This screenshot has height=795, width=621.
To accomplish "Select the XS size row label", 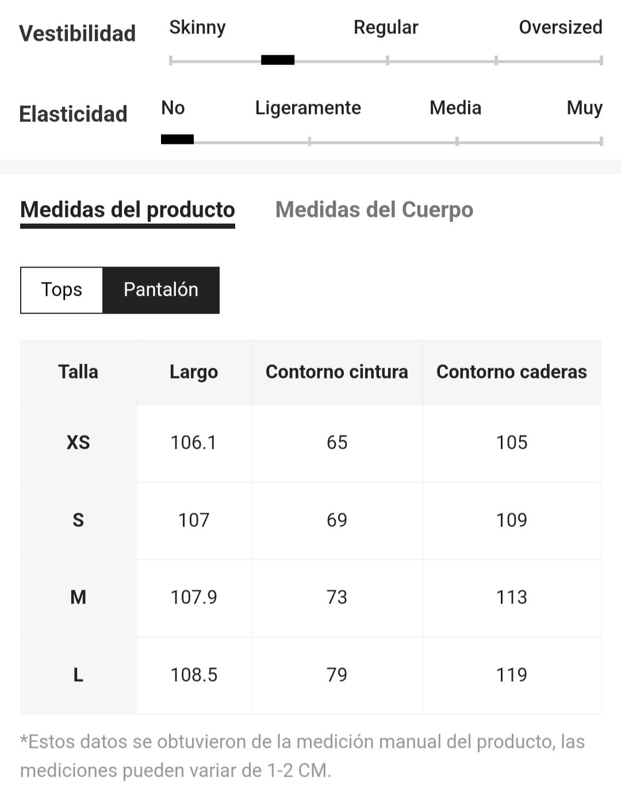I will pyautogui.click(x=78, y=442).
